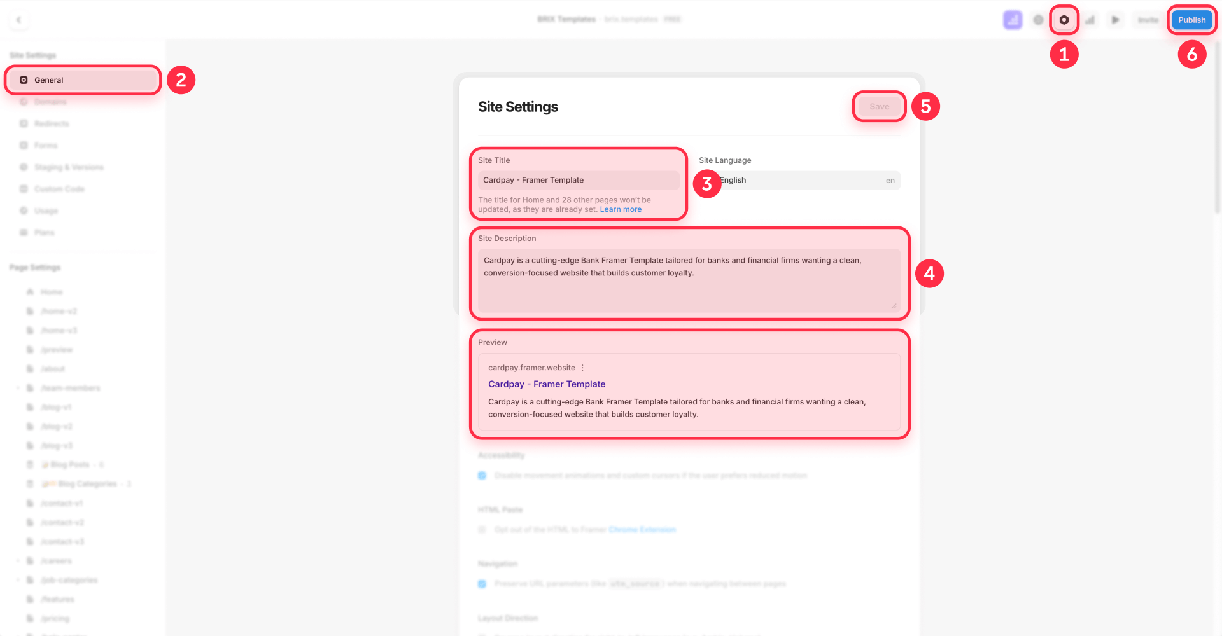This screenshot has width=1222, height=636.
Task: Select the /about page
Action: (52, 369)
